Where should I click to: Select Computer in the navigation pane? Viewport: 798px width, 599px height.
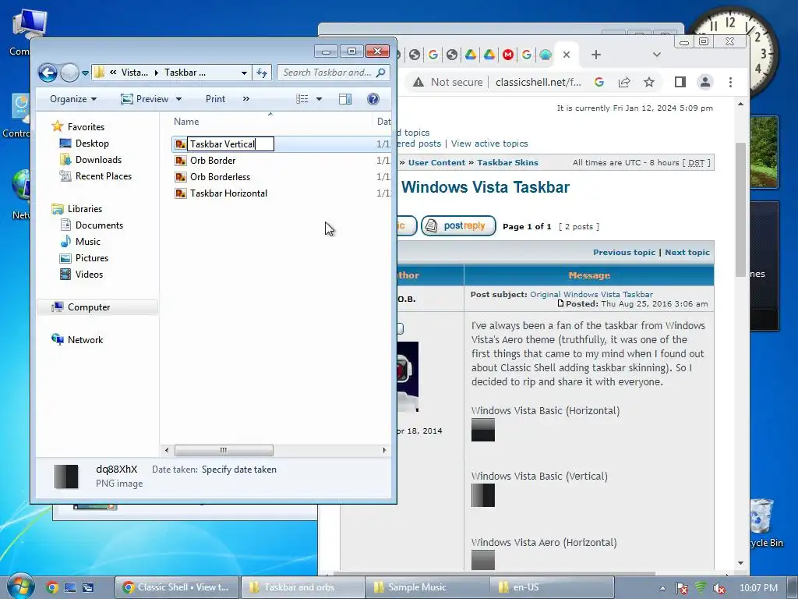tap(89, 307)
